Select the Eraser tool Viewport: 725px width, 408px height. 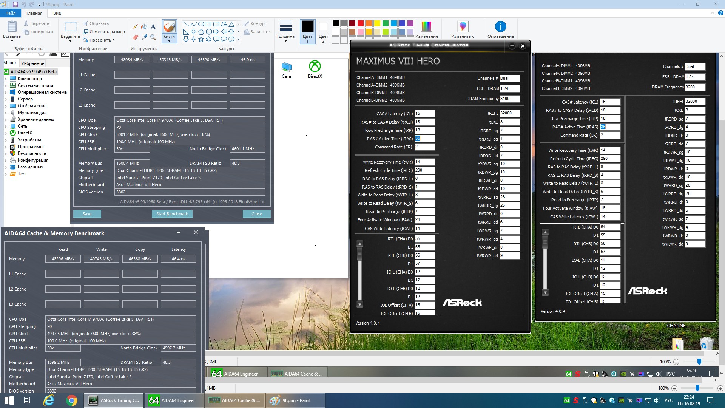click(x=135, y=37)
